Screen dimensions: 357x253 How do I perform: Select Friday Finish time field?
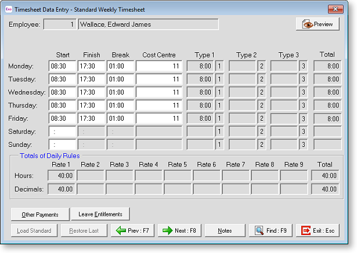[92, 118]
